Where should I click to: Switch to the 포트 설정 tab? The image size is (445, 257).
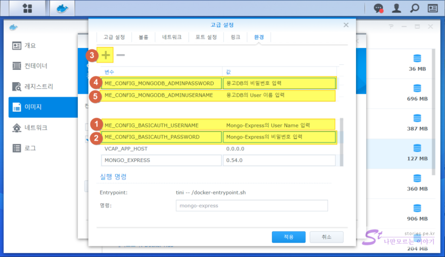pyautogui.click(x=206, y=37)
